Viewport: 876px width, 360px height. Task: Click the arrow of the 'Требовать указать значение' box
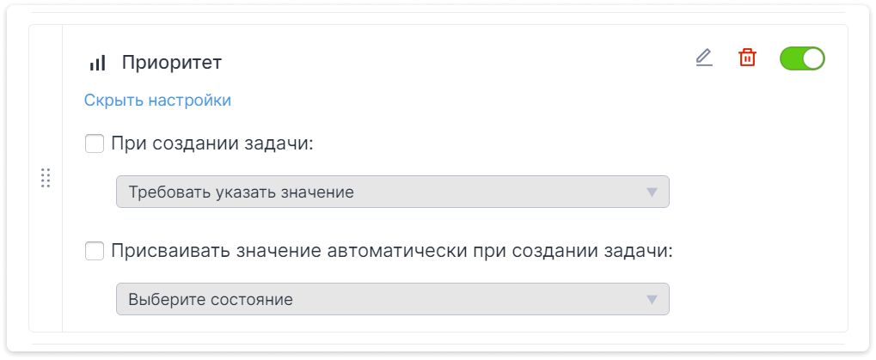tap(652, 192)
